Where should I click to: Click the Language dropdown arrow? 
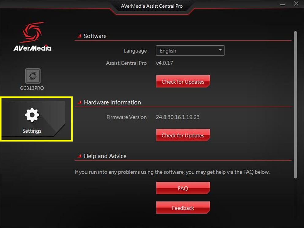220,50
